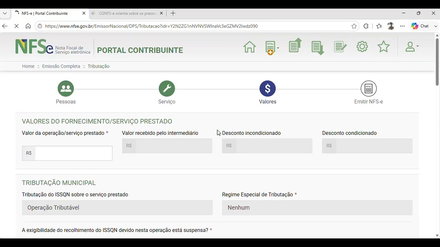Open the Copilot Chat button
Screen dimensions: 440x247
[420, 26]
